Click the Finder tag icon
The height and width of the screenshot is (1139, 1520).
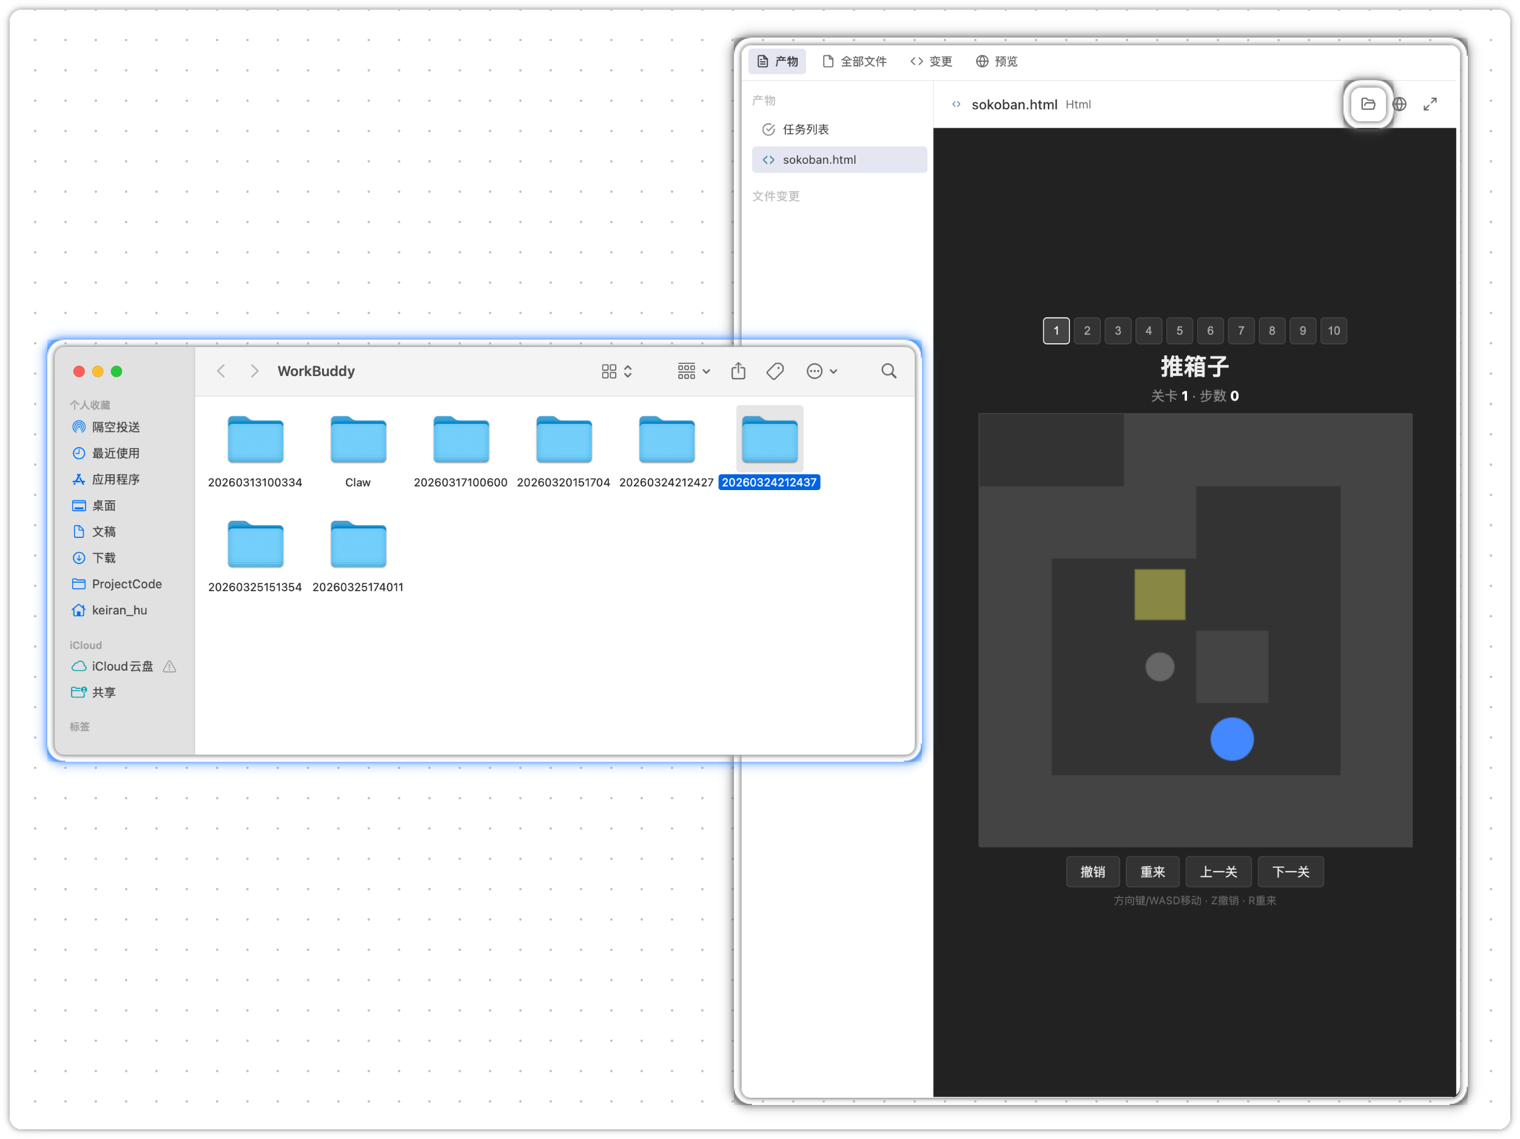775,372
